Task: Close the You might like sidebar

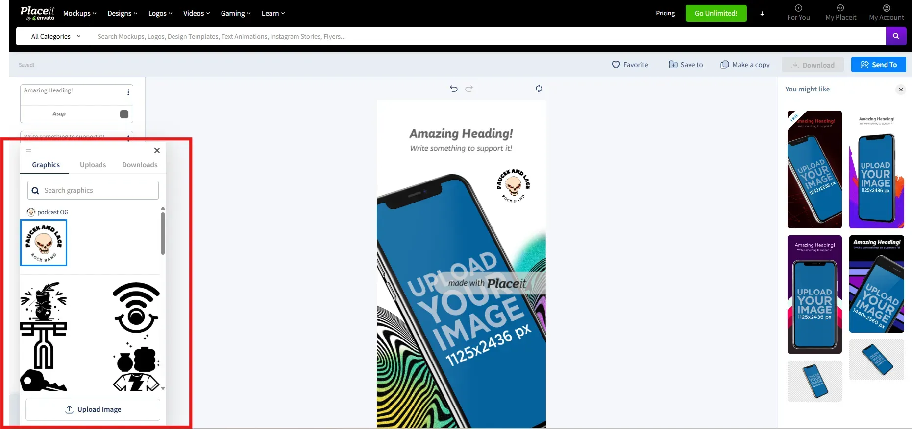Action: click(x=901, y=90)
